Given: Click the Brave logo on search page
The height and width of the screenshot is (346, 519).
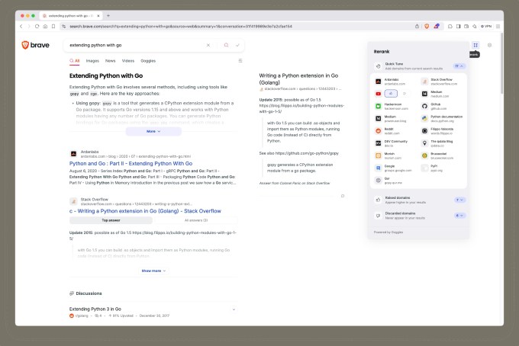Looking at the screenshot, I should pyautogui.click(x=34, y=45).
